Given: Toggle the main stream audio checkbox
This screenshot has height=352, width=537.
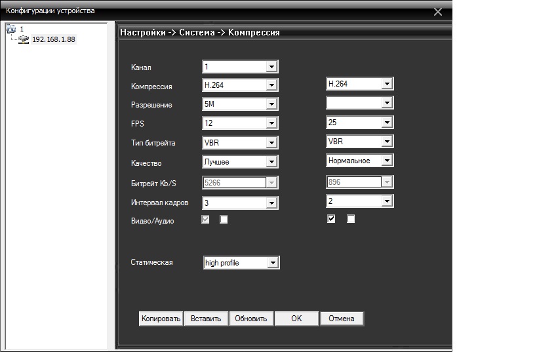Looking at the screenshot, I should click(x=224, y=220).
